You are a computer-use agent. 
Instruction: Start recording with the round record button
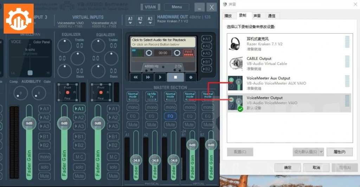191,77
